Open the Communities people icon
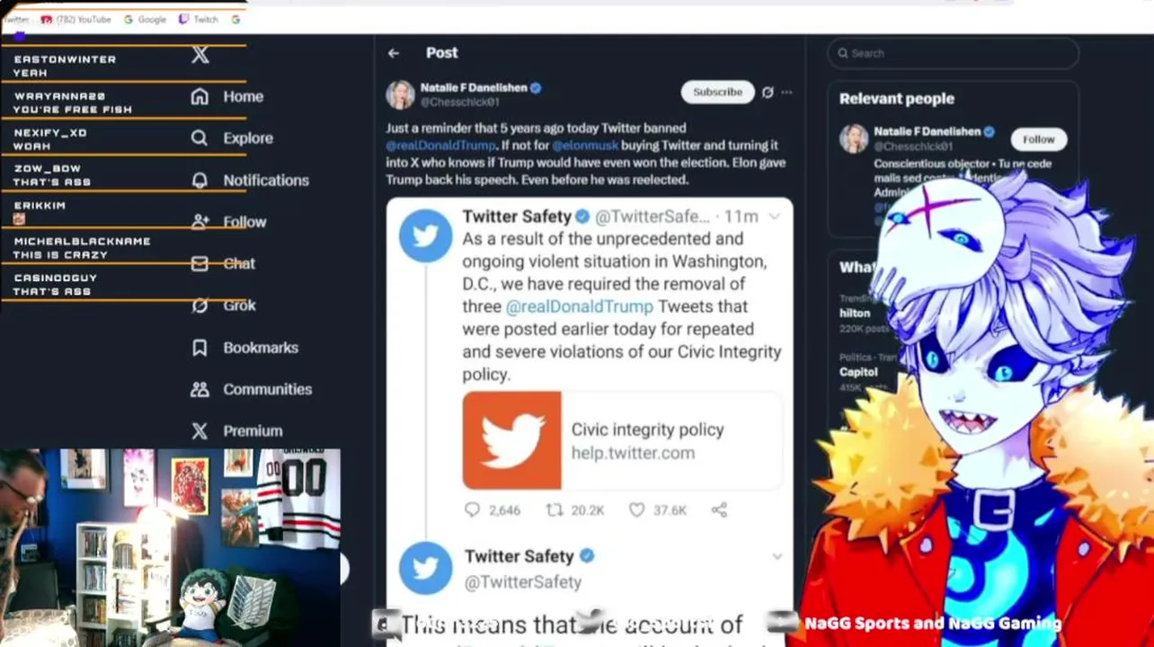The width and height of the screenshot is (1154, 647). coord(200,389)
